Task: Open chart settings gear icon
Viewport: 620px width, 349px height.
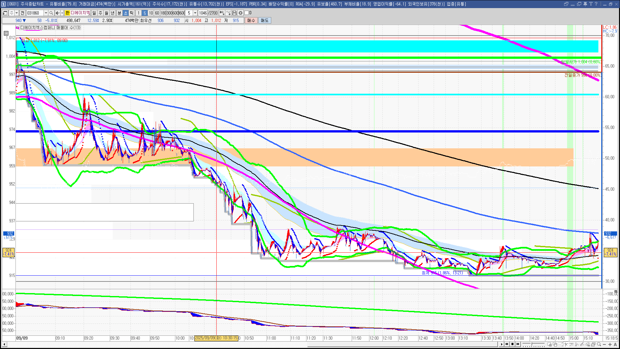Action: (x=241, y=13)
